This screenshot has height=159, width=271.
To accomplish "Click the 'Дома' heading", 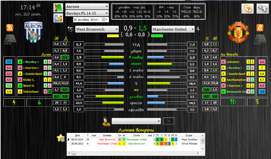I will [46, 55].
